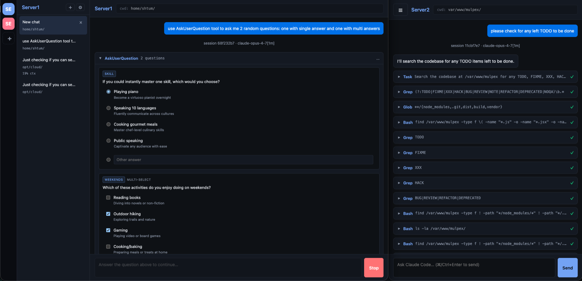Click checkmark on Glob row
This screenshot has height=281, width=582.
click(572, 107)
